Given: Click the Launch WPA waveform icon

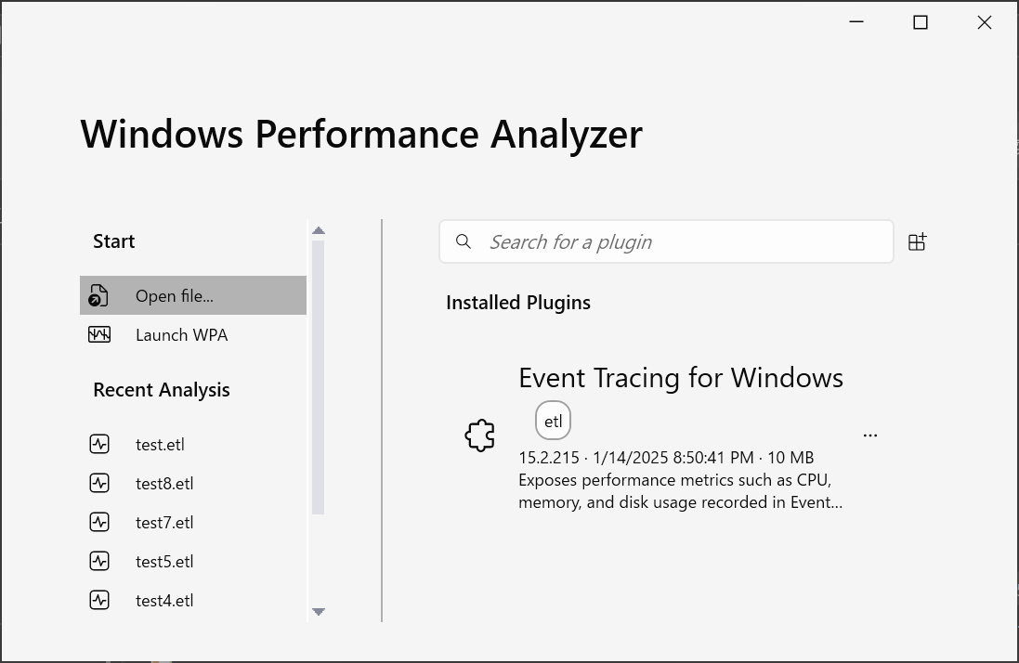Looking at the screenshot, I should [98, 334].
